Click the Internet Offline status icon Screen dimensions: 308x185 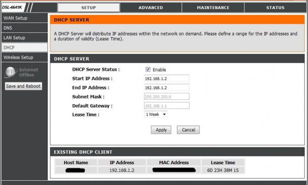click(x=10, y=72)
